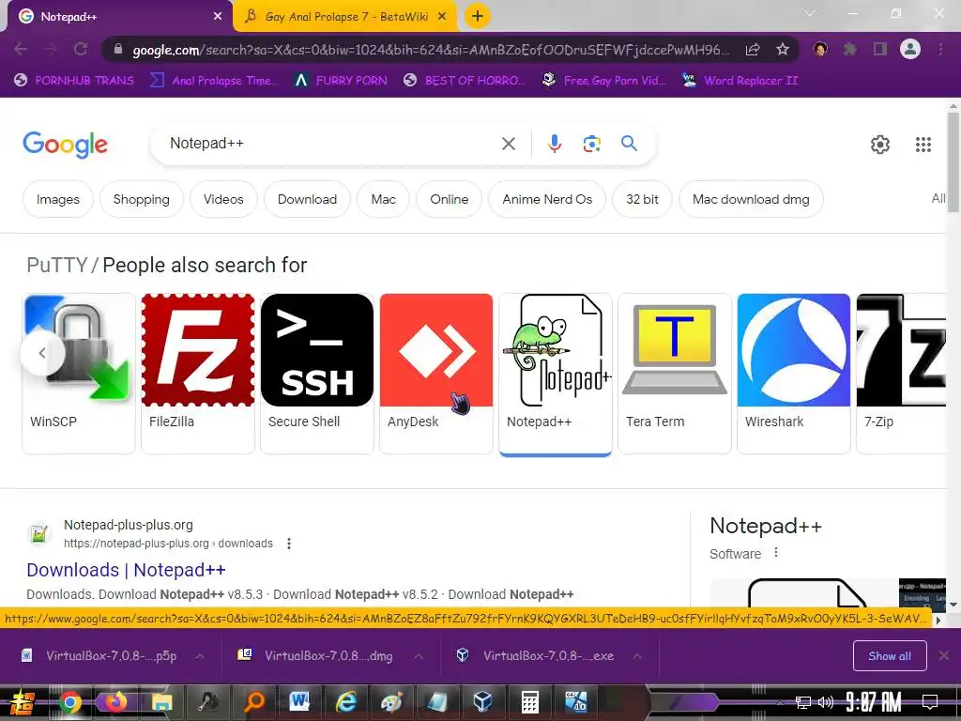Expand options for VirtualBox .exe download
961x721 pixels.
point(637,656)
